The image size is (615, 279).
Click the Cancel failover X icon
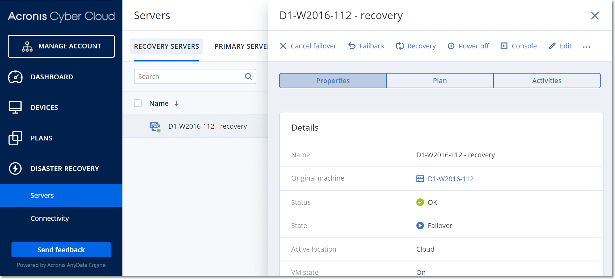(283, 46)
